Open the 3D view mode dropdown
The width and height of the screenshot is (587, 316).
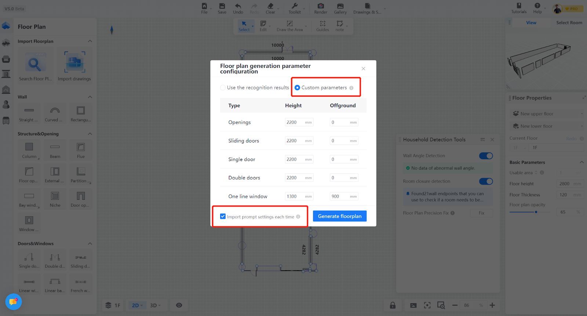155,305
